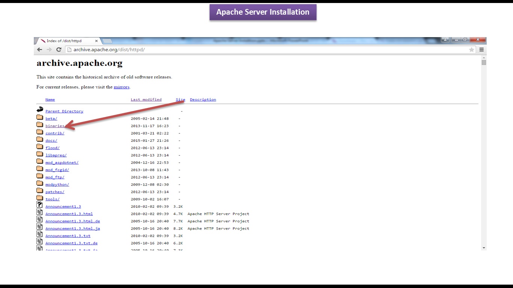
Task: Go back using the browser back arrow
Action: tap(39, 49)
